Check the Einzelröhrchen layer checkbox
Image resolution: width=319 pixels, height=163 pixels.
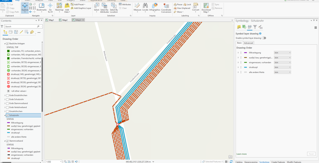point(7,111)
